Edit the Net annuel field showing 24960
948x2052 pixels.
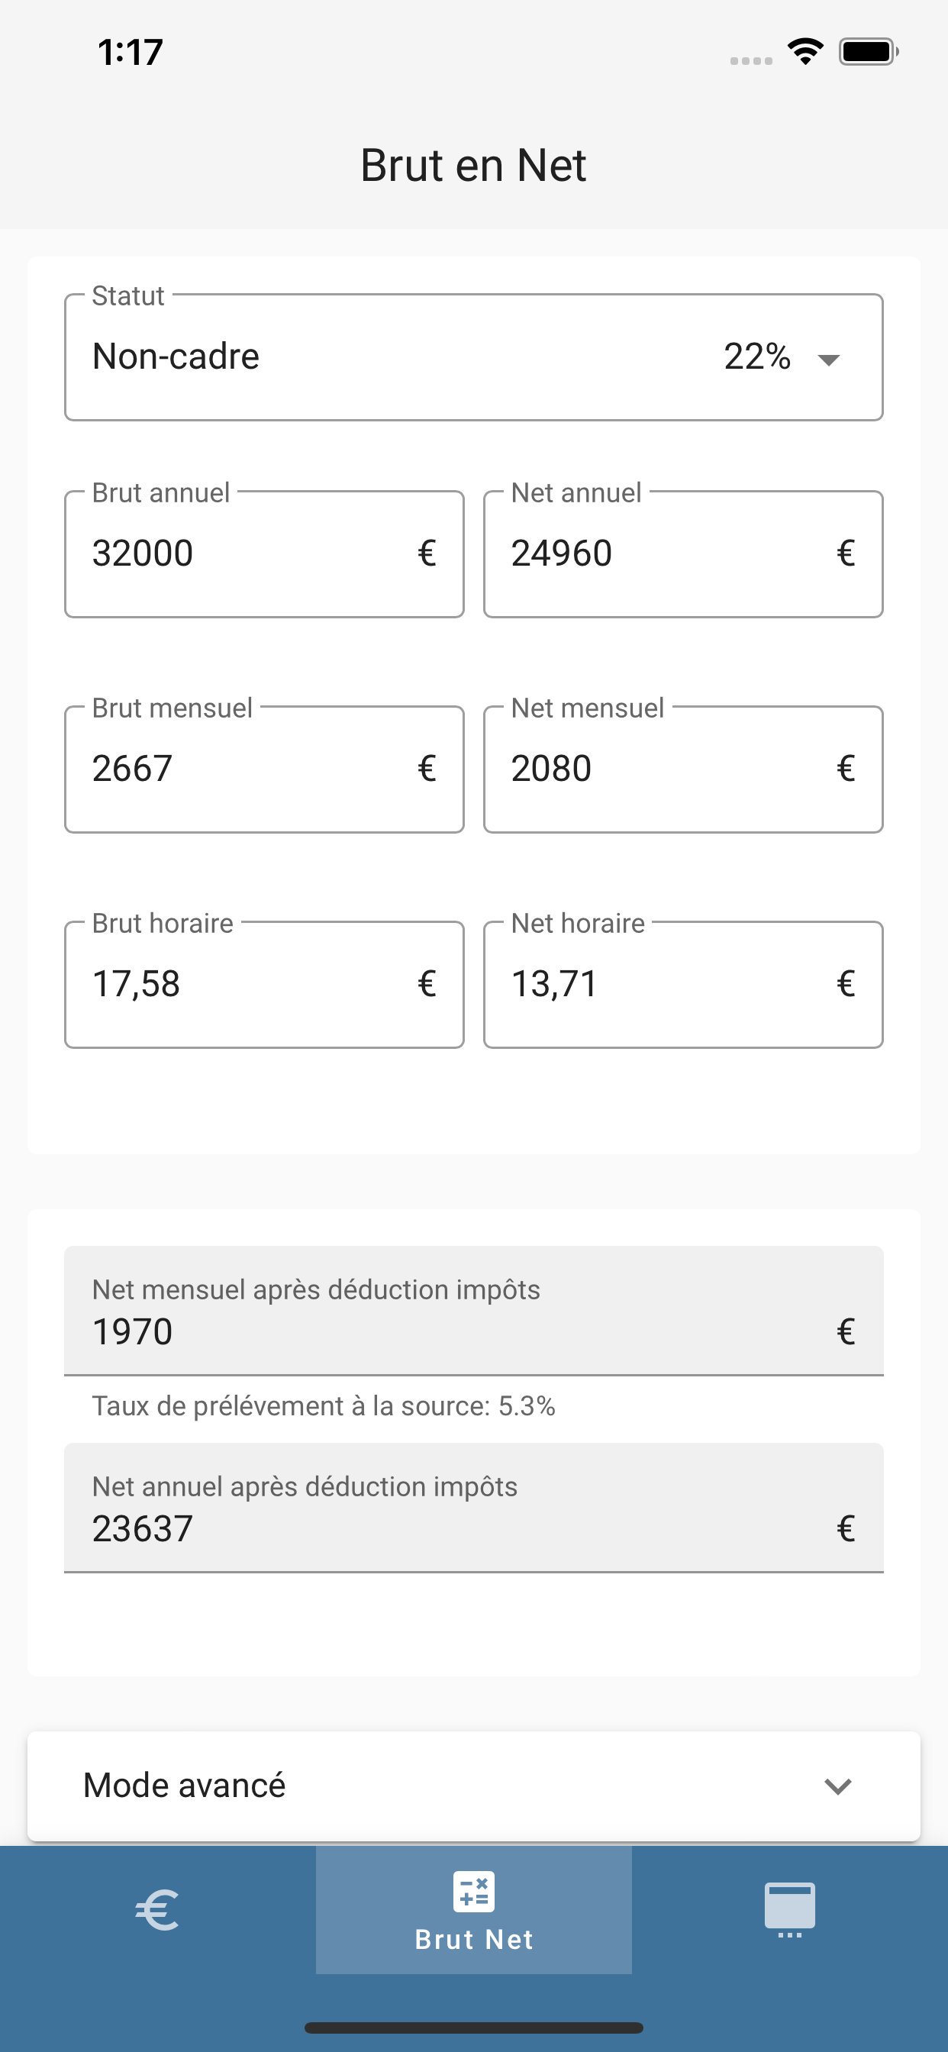point(683,553)
